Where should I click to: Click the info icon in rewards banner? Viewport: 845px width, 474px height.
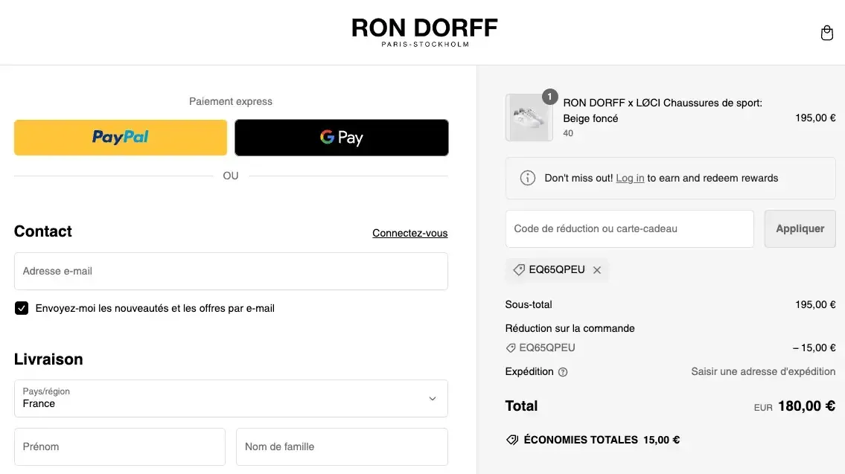(x=528, y=178)
